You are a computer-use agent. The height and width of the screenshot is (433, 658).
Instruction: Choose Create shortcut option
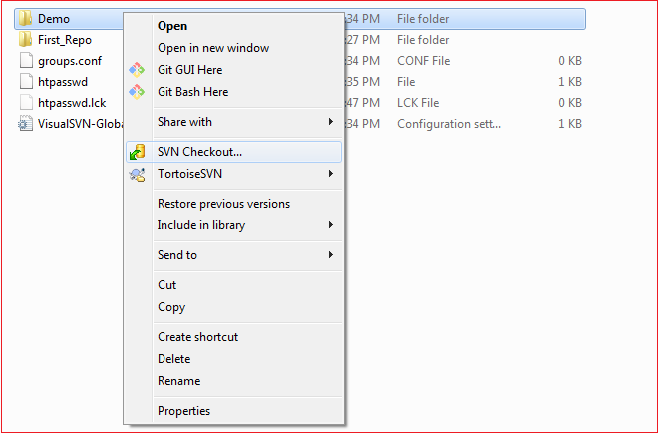pyautogui.click(x=197, y=337)
